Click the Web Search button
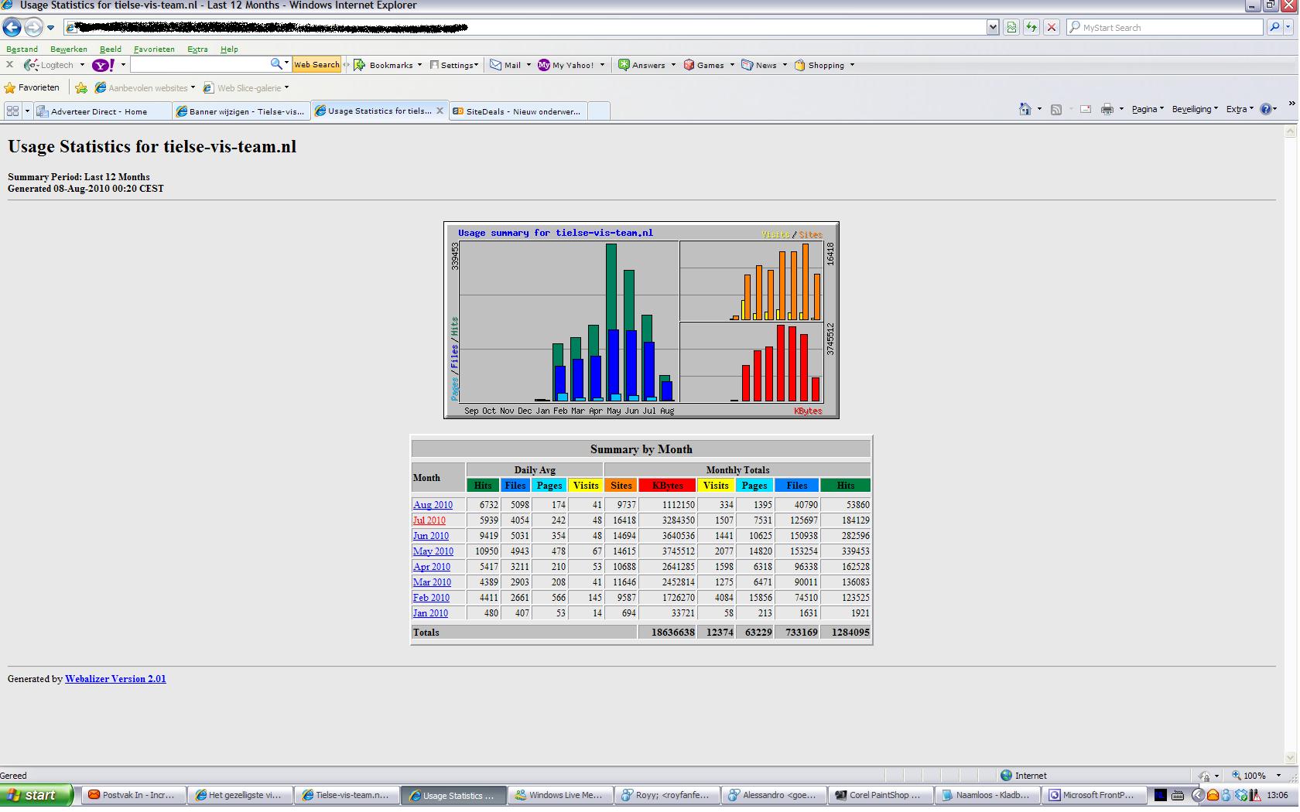Image resolution: width=1300 pixels, height=812 pixels. tap(316, 65)
